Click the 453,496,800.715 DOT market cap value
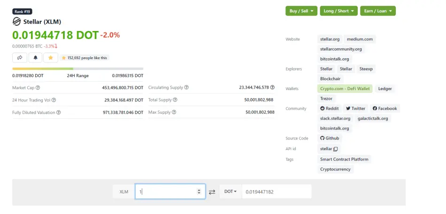This screenshot has height=214, width=446. [123, 88]
